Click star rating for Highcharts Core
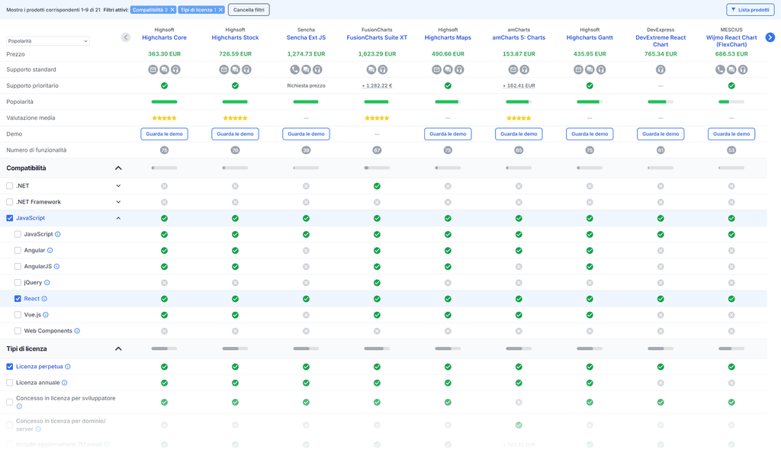Viewport: 781px width, 456px height. [165, 118]
